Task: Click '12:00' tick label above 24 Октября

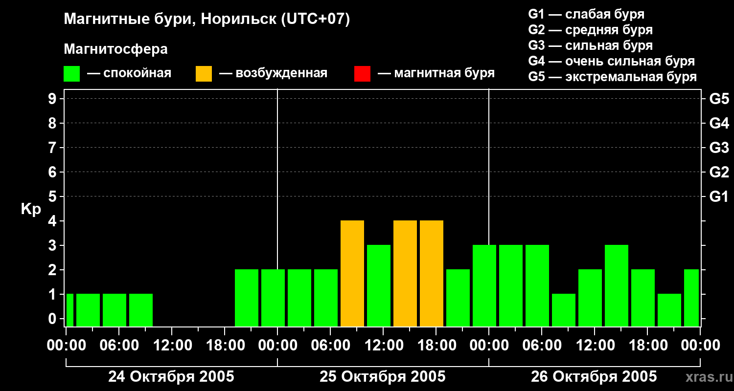Action: coord(172,345)
